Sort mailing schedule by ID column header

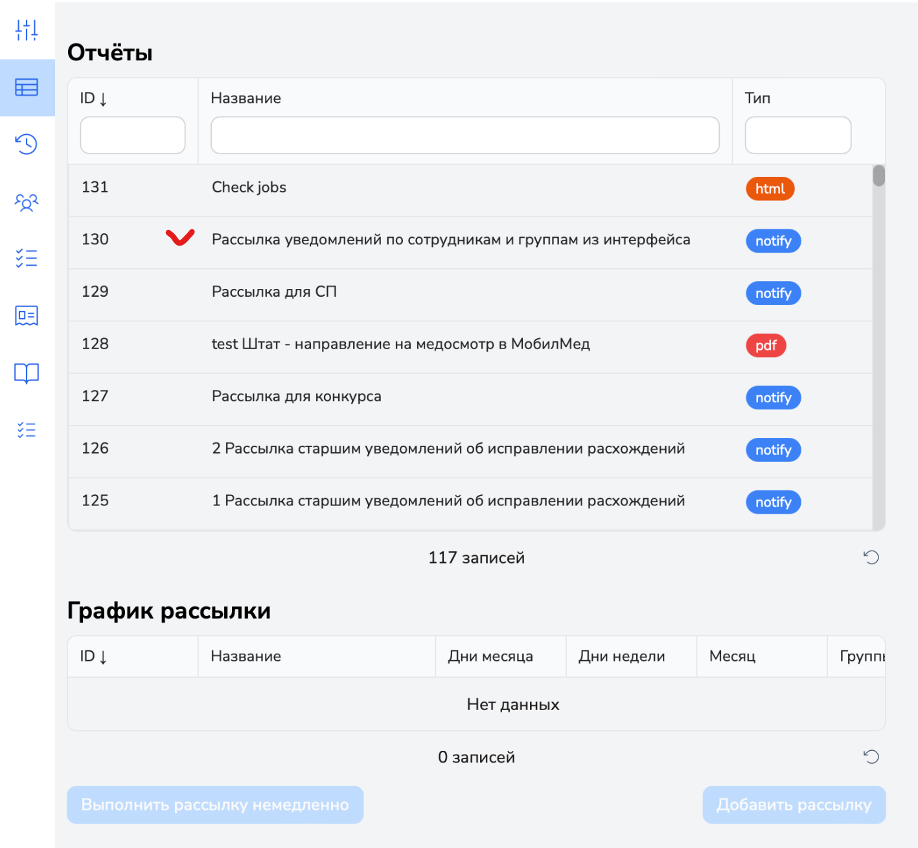pyautogui.click(x=94, y=657)
